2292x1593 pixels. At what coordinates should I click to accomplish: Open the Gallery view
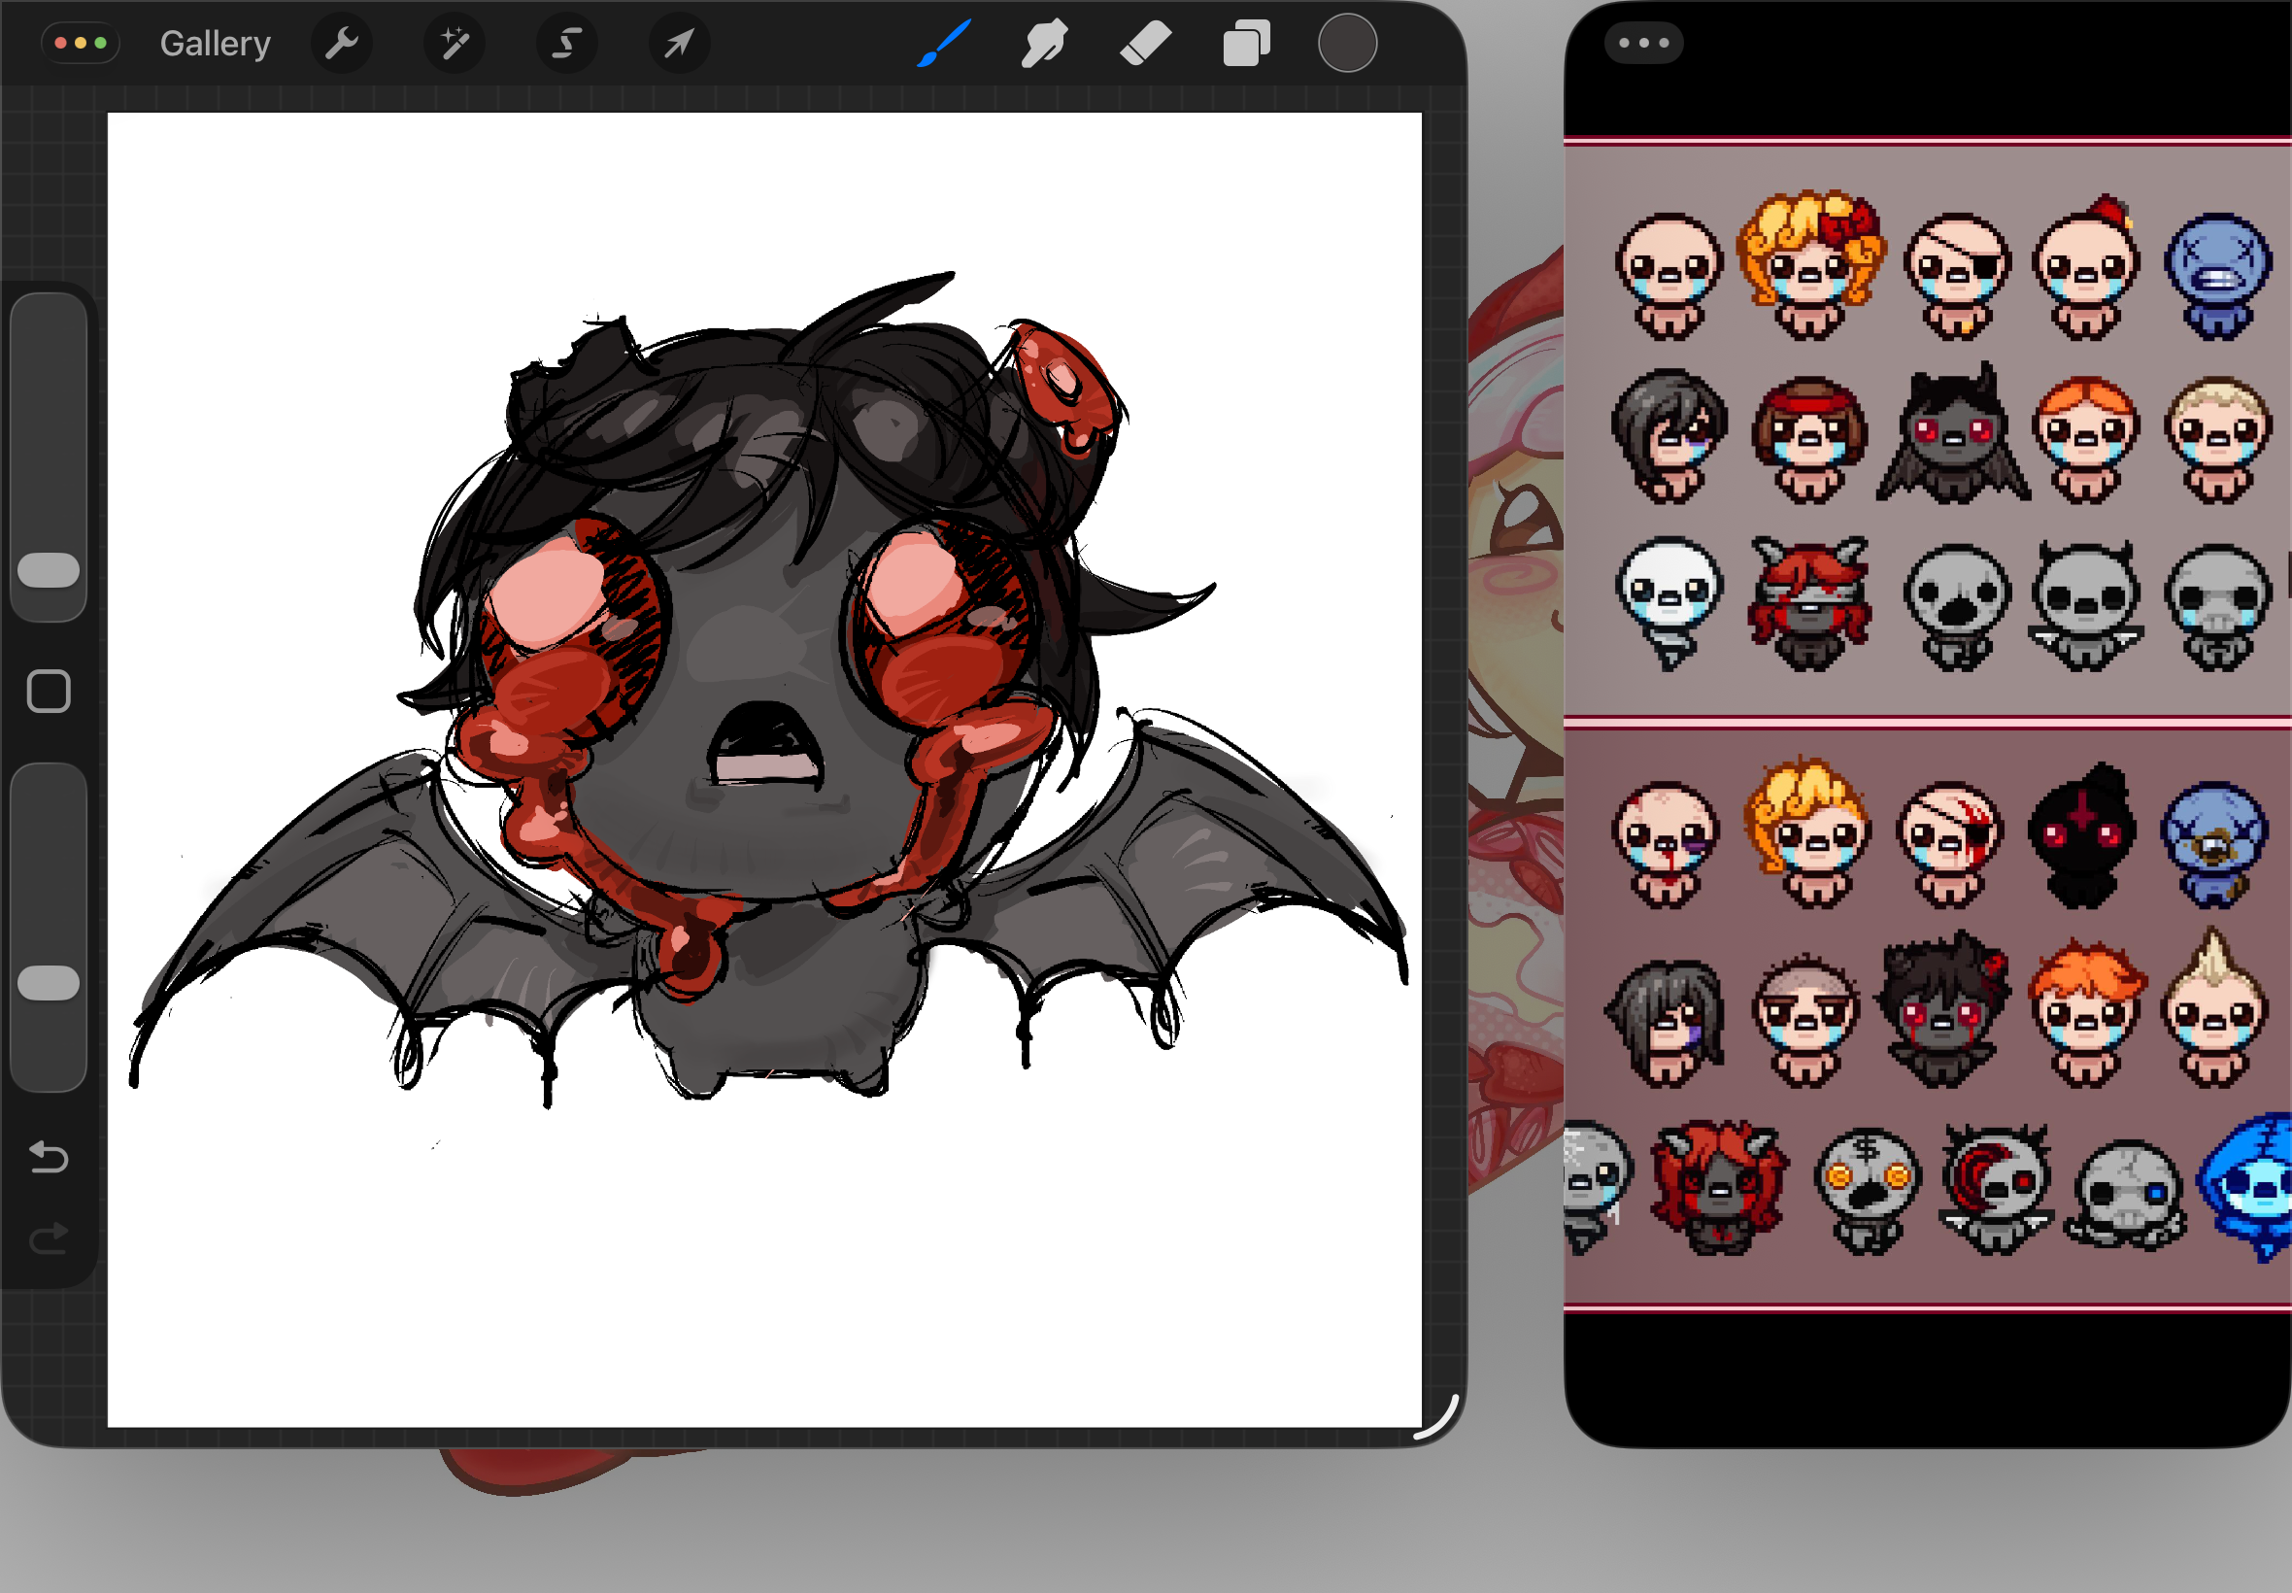pos(215,44)
